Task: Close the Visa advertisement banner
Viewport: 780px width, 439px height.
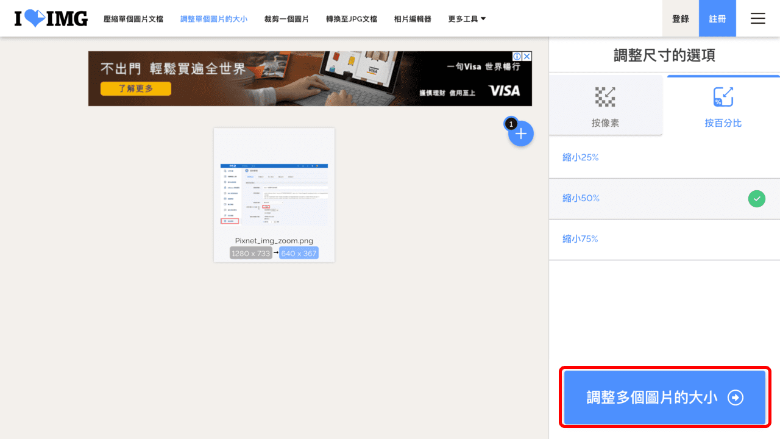Action: pyautogui.click(x=526, y=55)
